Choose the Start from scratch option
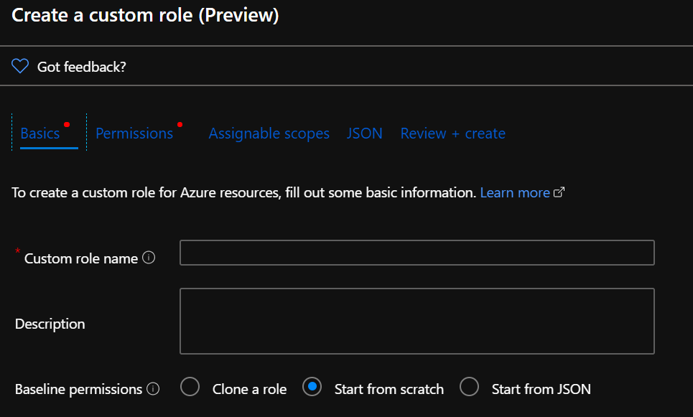 click(312, 388)
